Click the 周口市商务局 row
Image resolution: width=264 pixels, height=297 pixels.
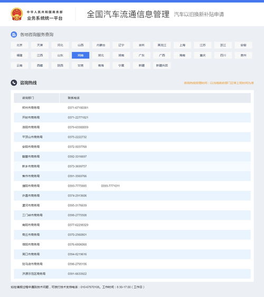(132, 254)
